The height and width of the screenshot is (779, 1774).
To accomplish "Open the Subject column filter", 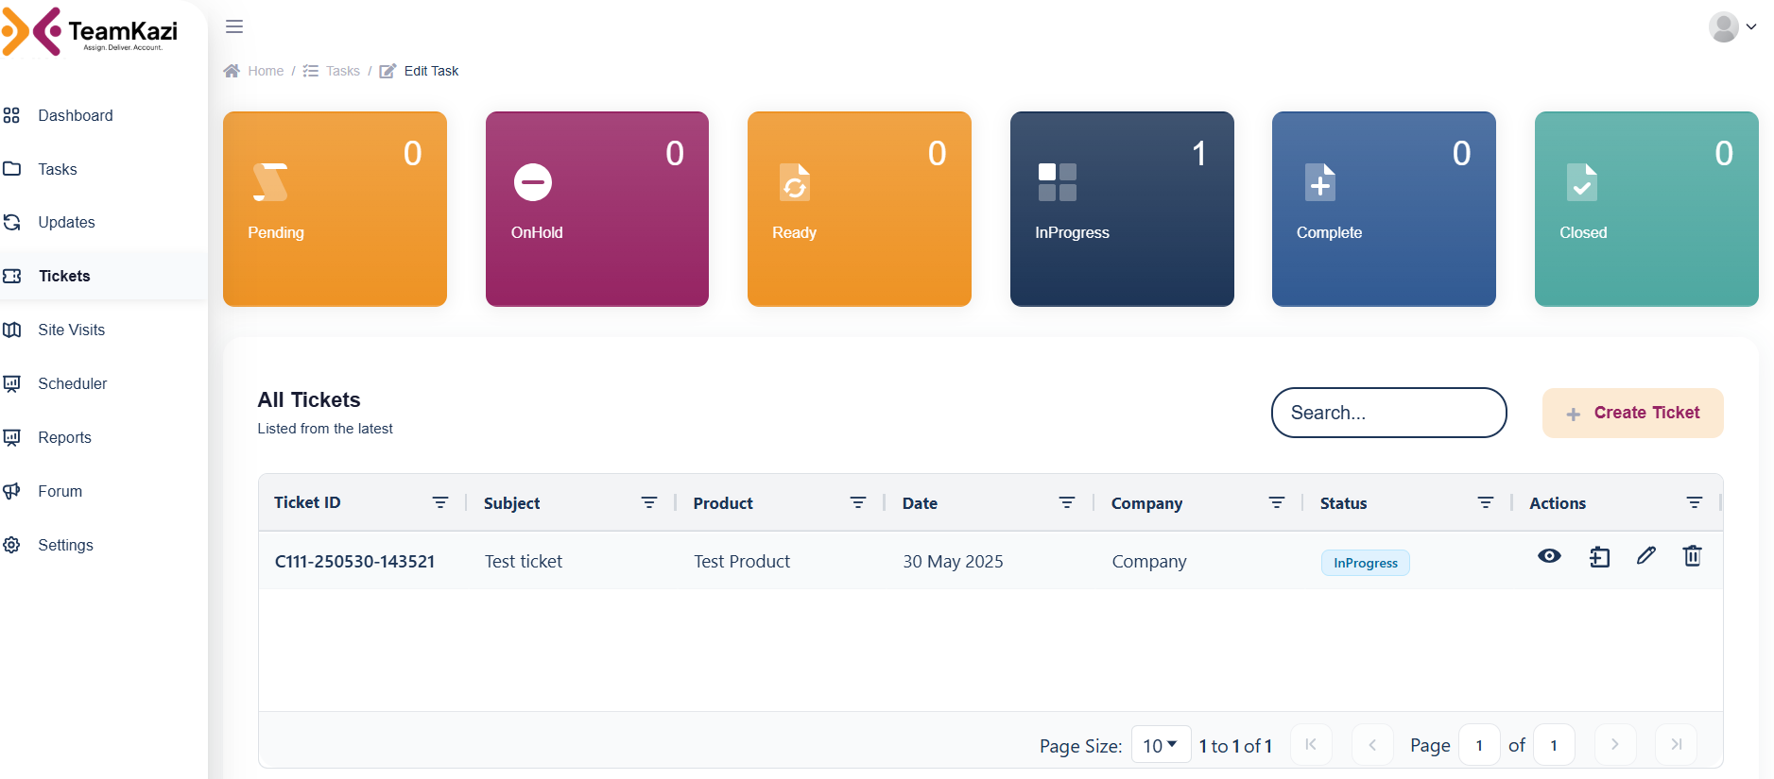I will (x=649, y=502).
